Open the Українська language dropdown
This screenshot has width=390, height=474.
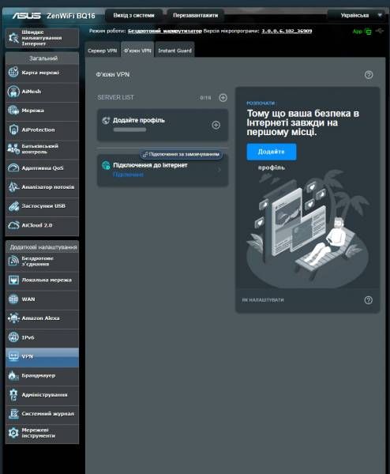pos(357,16)
